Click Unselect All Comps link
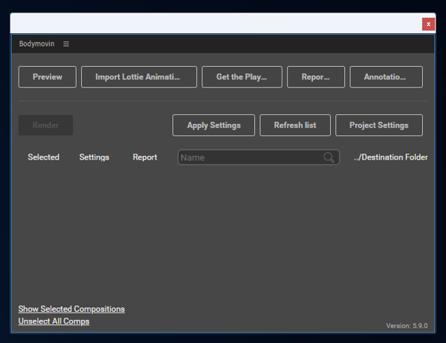The height and width of the screenshot is (343, 446). 54,321
